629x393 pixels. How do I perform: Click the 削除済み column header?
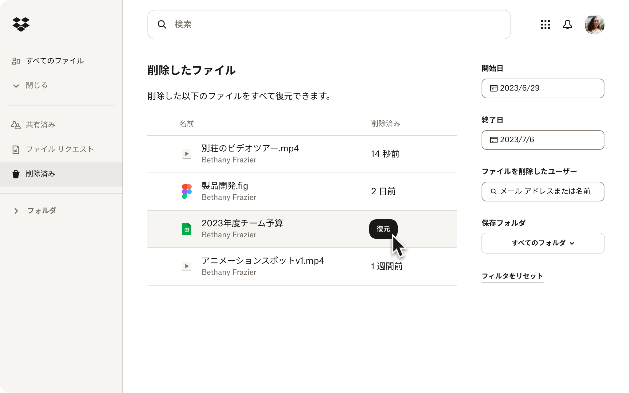coord(385,123)
